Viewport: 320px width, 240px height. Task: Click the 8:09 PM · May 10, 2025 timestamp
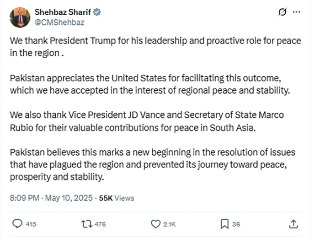52,198
